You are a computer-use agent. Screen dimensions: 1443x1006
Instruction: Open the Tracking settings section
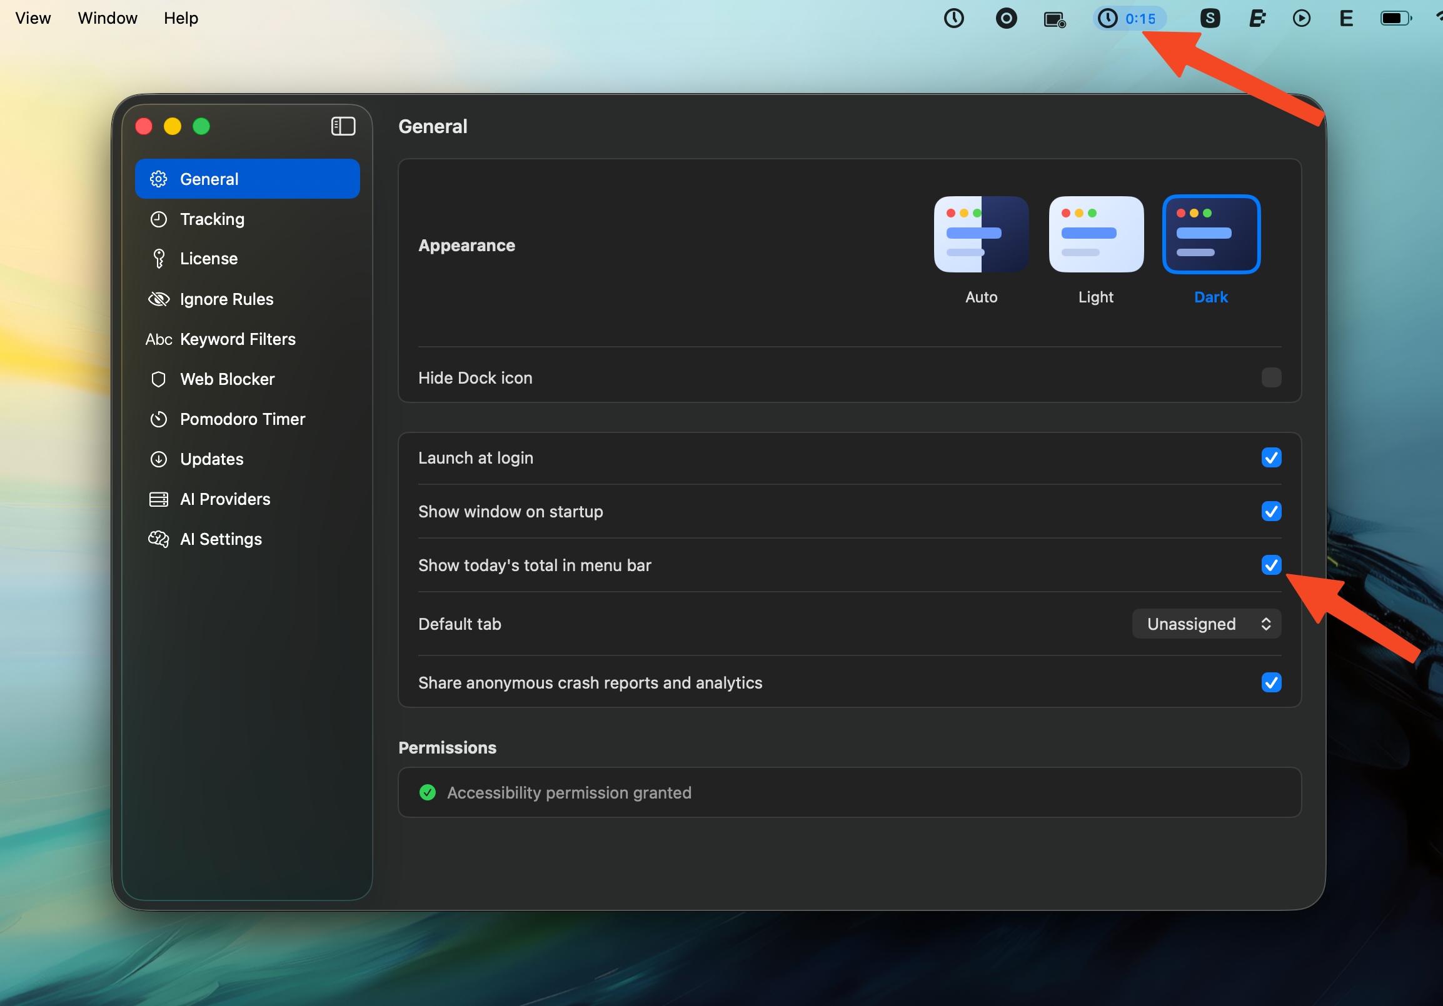pos(212,219)
